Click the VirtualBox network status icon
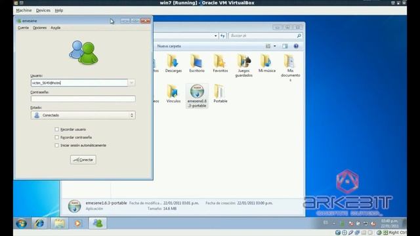 click(x=357, y=233)
